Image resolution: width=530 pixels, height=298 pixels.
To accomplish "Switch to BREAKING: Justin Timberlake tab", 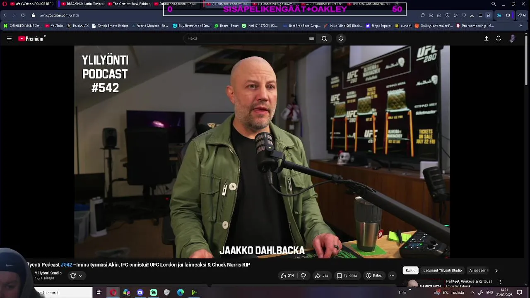I will click(82, 4).
